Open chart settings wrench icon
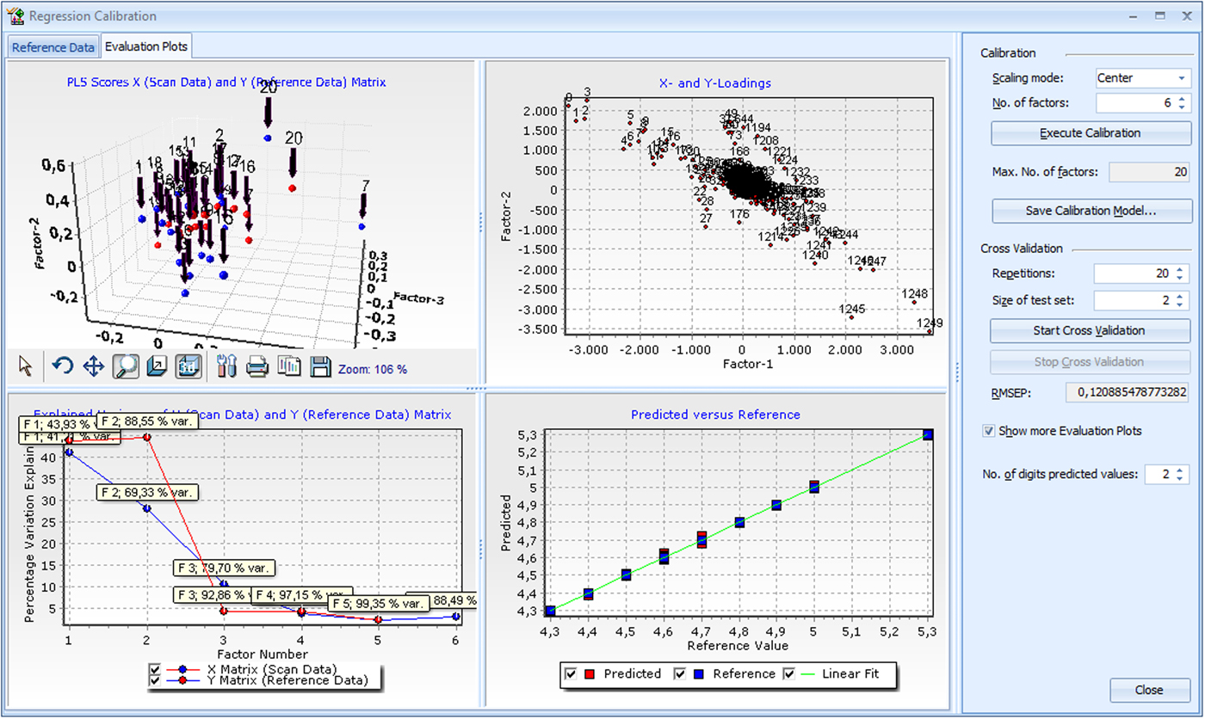 point(226,366)
